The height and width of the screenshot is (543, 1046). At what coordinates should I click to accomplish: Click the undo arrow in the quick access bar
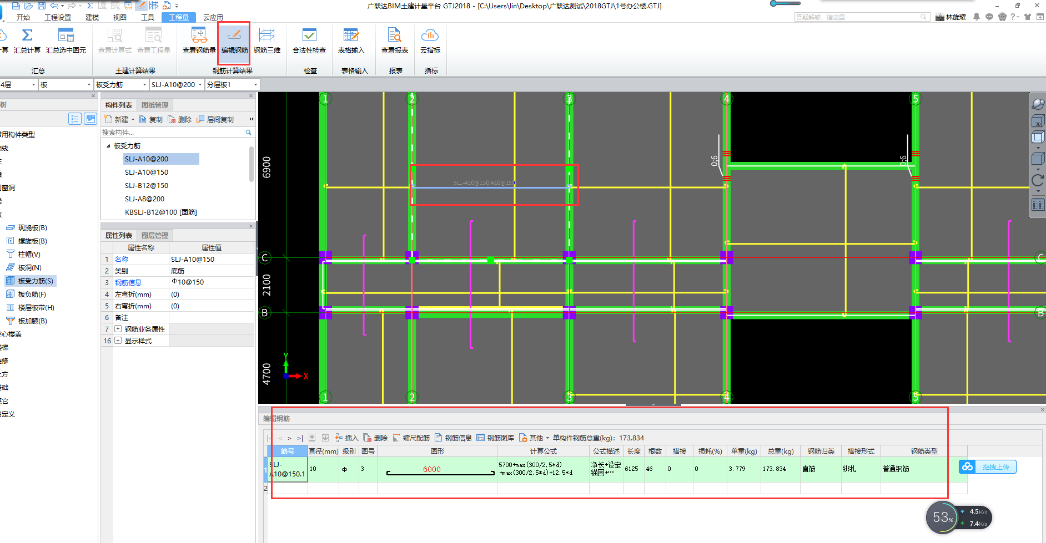54,6
